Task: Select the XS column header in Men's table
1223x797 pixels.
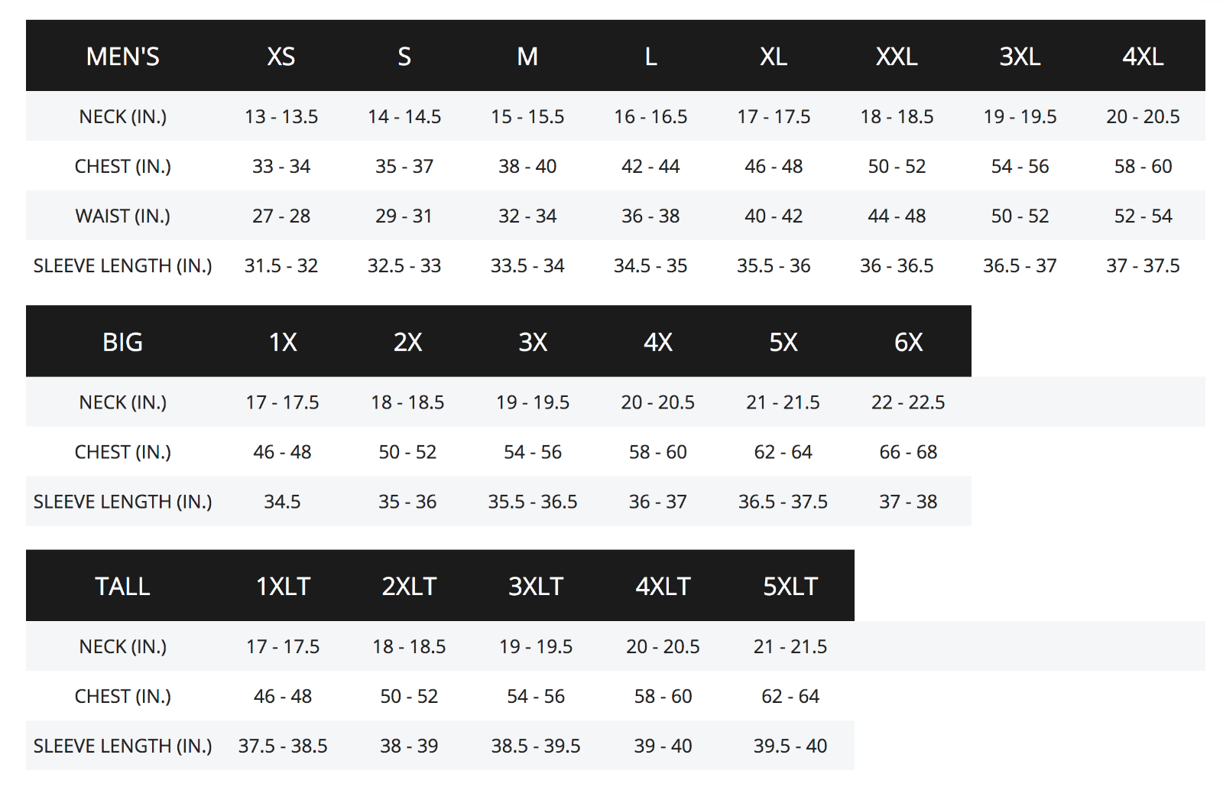Action: point(281,57)
